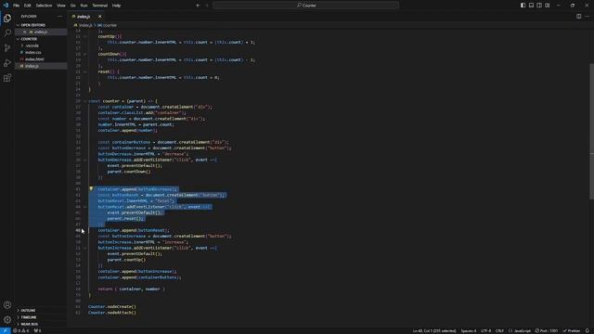Image resolution: width=594 pixels, height=334 pixels.
Task: Change end of line via CRLF
Action: coord(499,330)
